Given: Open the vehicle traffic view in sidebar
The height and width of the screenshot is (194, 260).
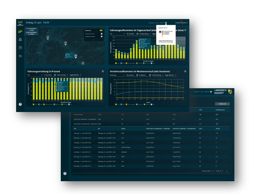Looking at the screenshot, I should pyautogui.click(x=20, y=31).
